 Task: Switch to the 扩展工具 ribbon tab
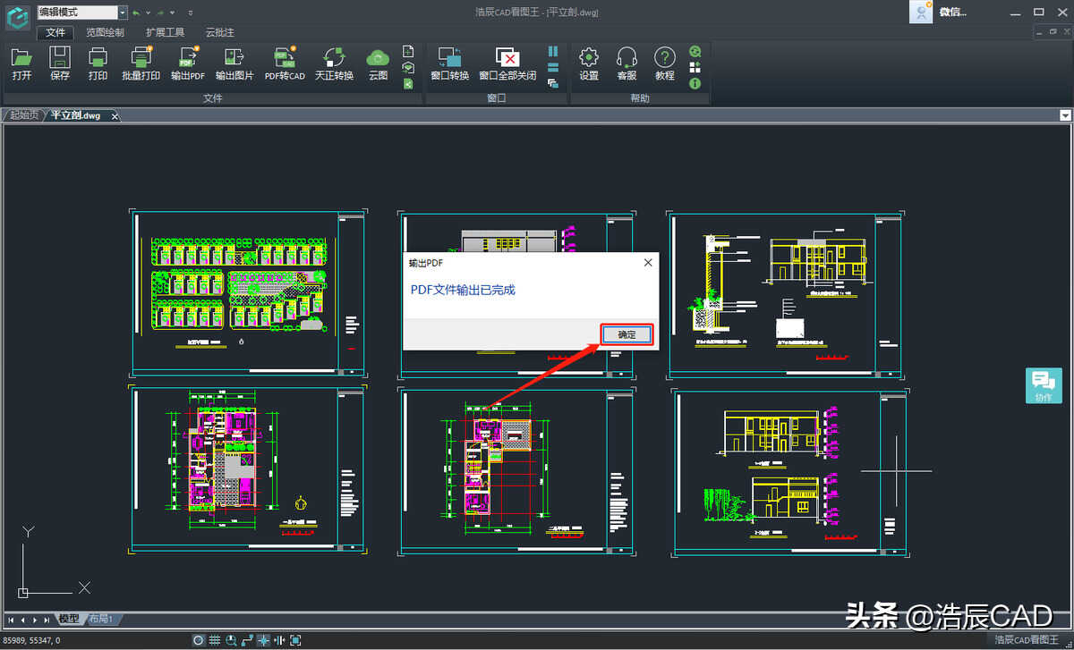click(165, 32)
